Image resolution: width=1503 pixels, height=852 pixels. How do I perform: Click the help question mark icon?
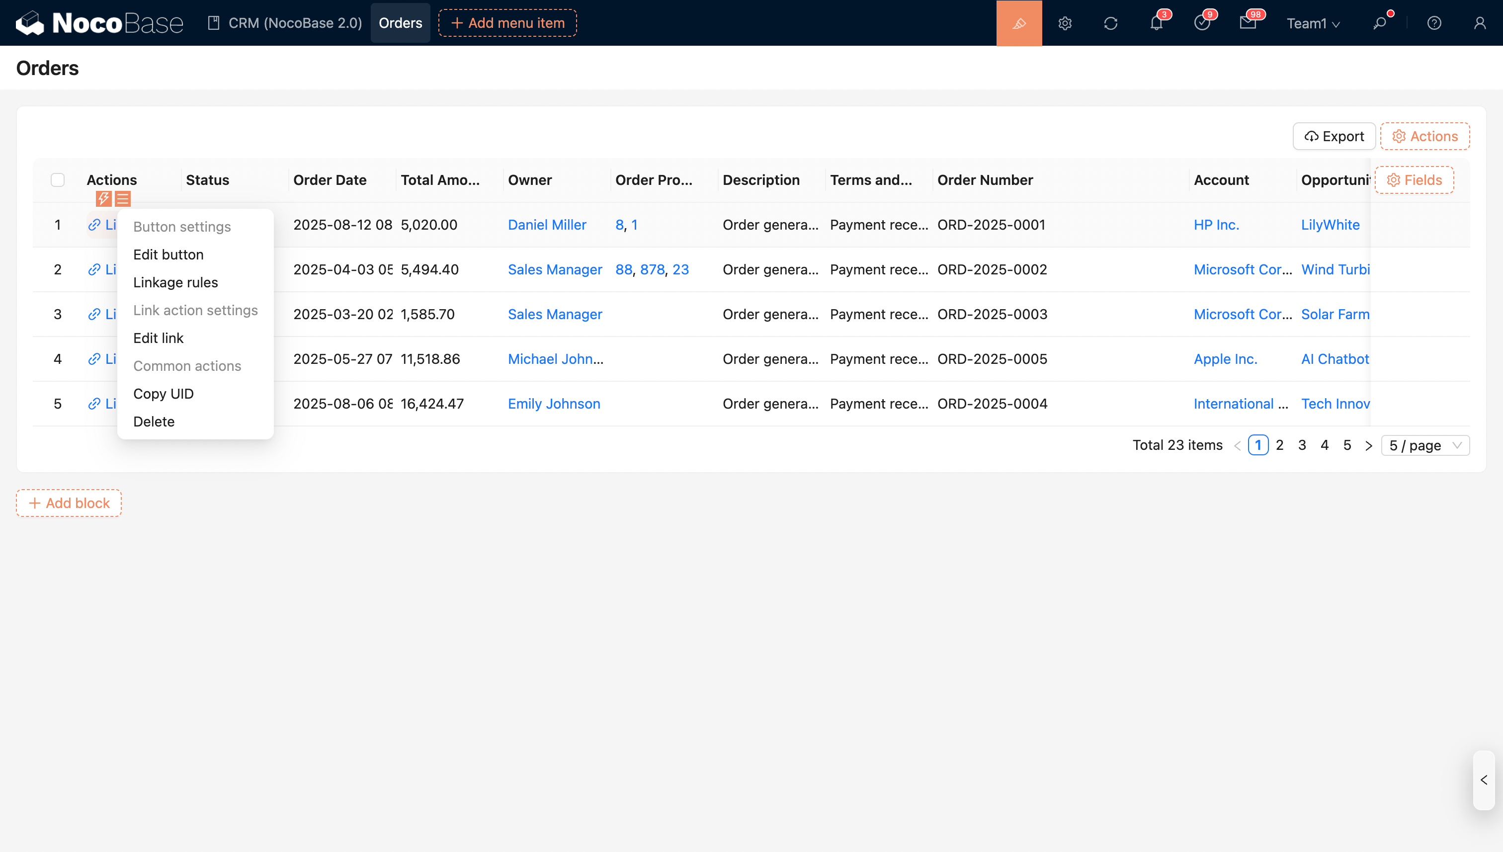[x=1434, y=23]
